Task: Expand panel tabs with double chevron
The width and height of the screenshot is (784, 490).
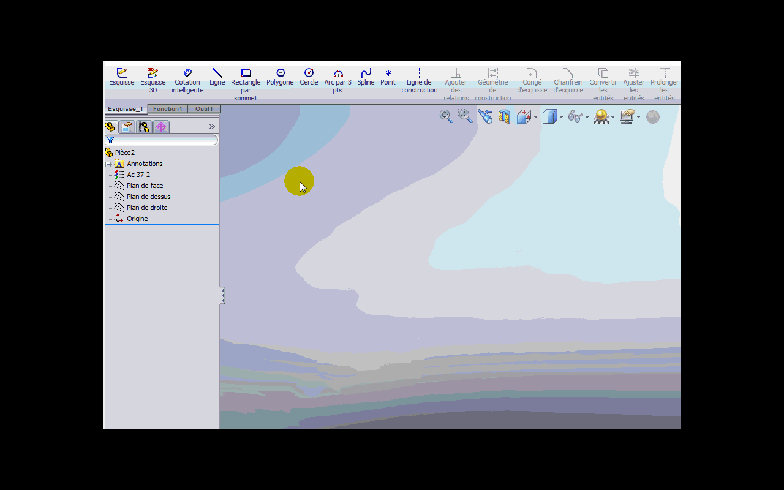Action: (212, 127)
